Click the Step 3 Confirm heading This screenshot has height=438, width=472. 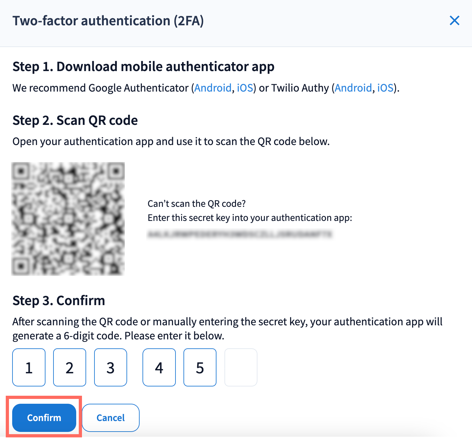point(59,301)
